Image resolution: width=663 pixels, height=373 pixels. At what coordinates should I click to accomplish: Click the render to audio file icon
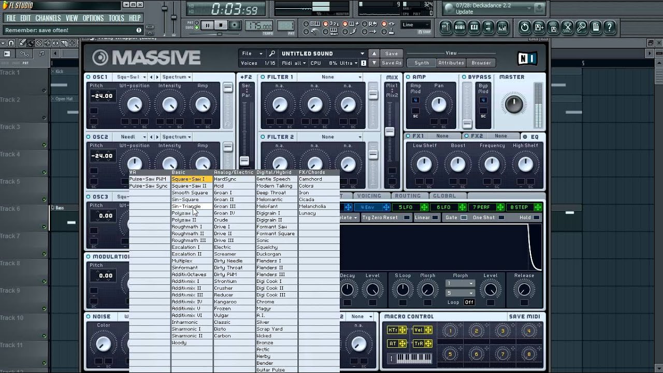553,27
